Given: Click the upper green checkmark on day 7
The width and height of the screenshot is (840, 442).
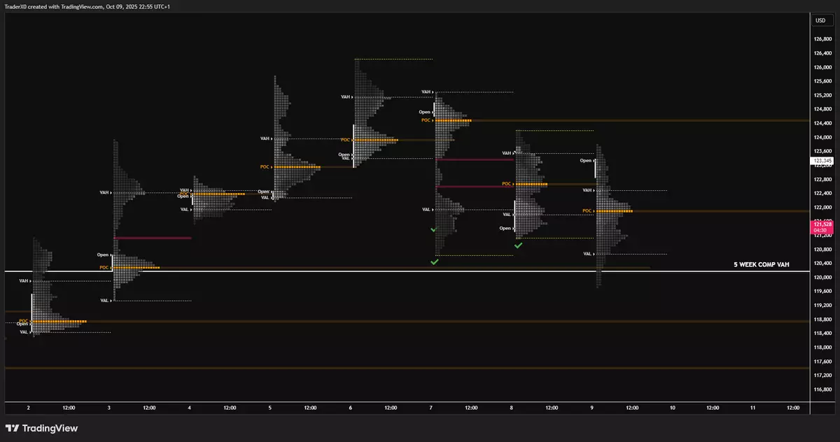Looking at the screenshot, I should (433, 229).
